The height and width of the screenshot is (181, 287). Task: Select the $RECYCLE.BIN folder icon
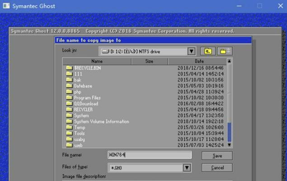pos(69,68)
